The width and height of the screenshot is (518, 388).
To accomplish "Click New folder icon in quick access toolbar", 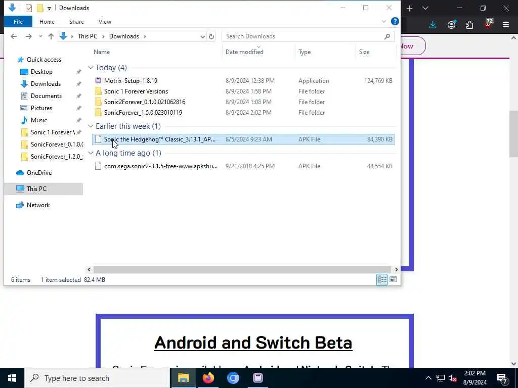I will coord(40,8).
